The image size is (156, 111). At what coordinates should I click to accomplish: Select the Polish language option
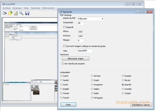point(92,93)
